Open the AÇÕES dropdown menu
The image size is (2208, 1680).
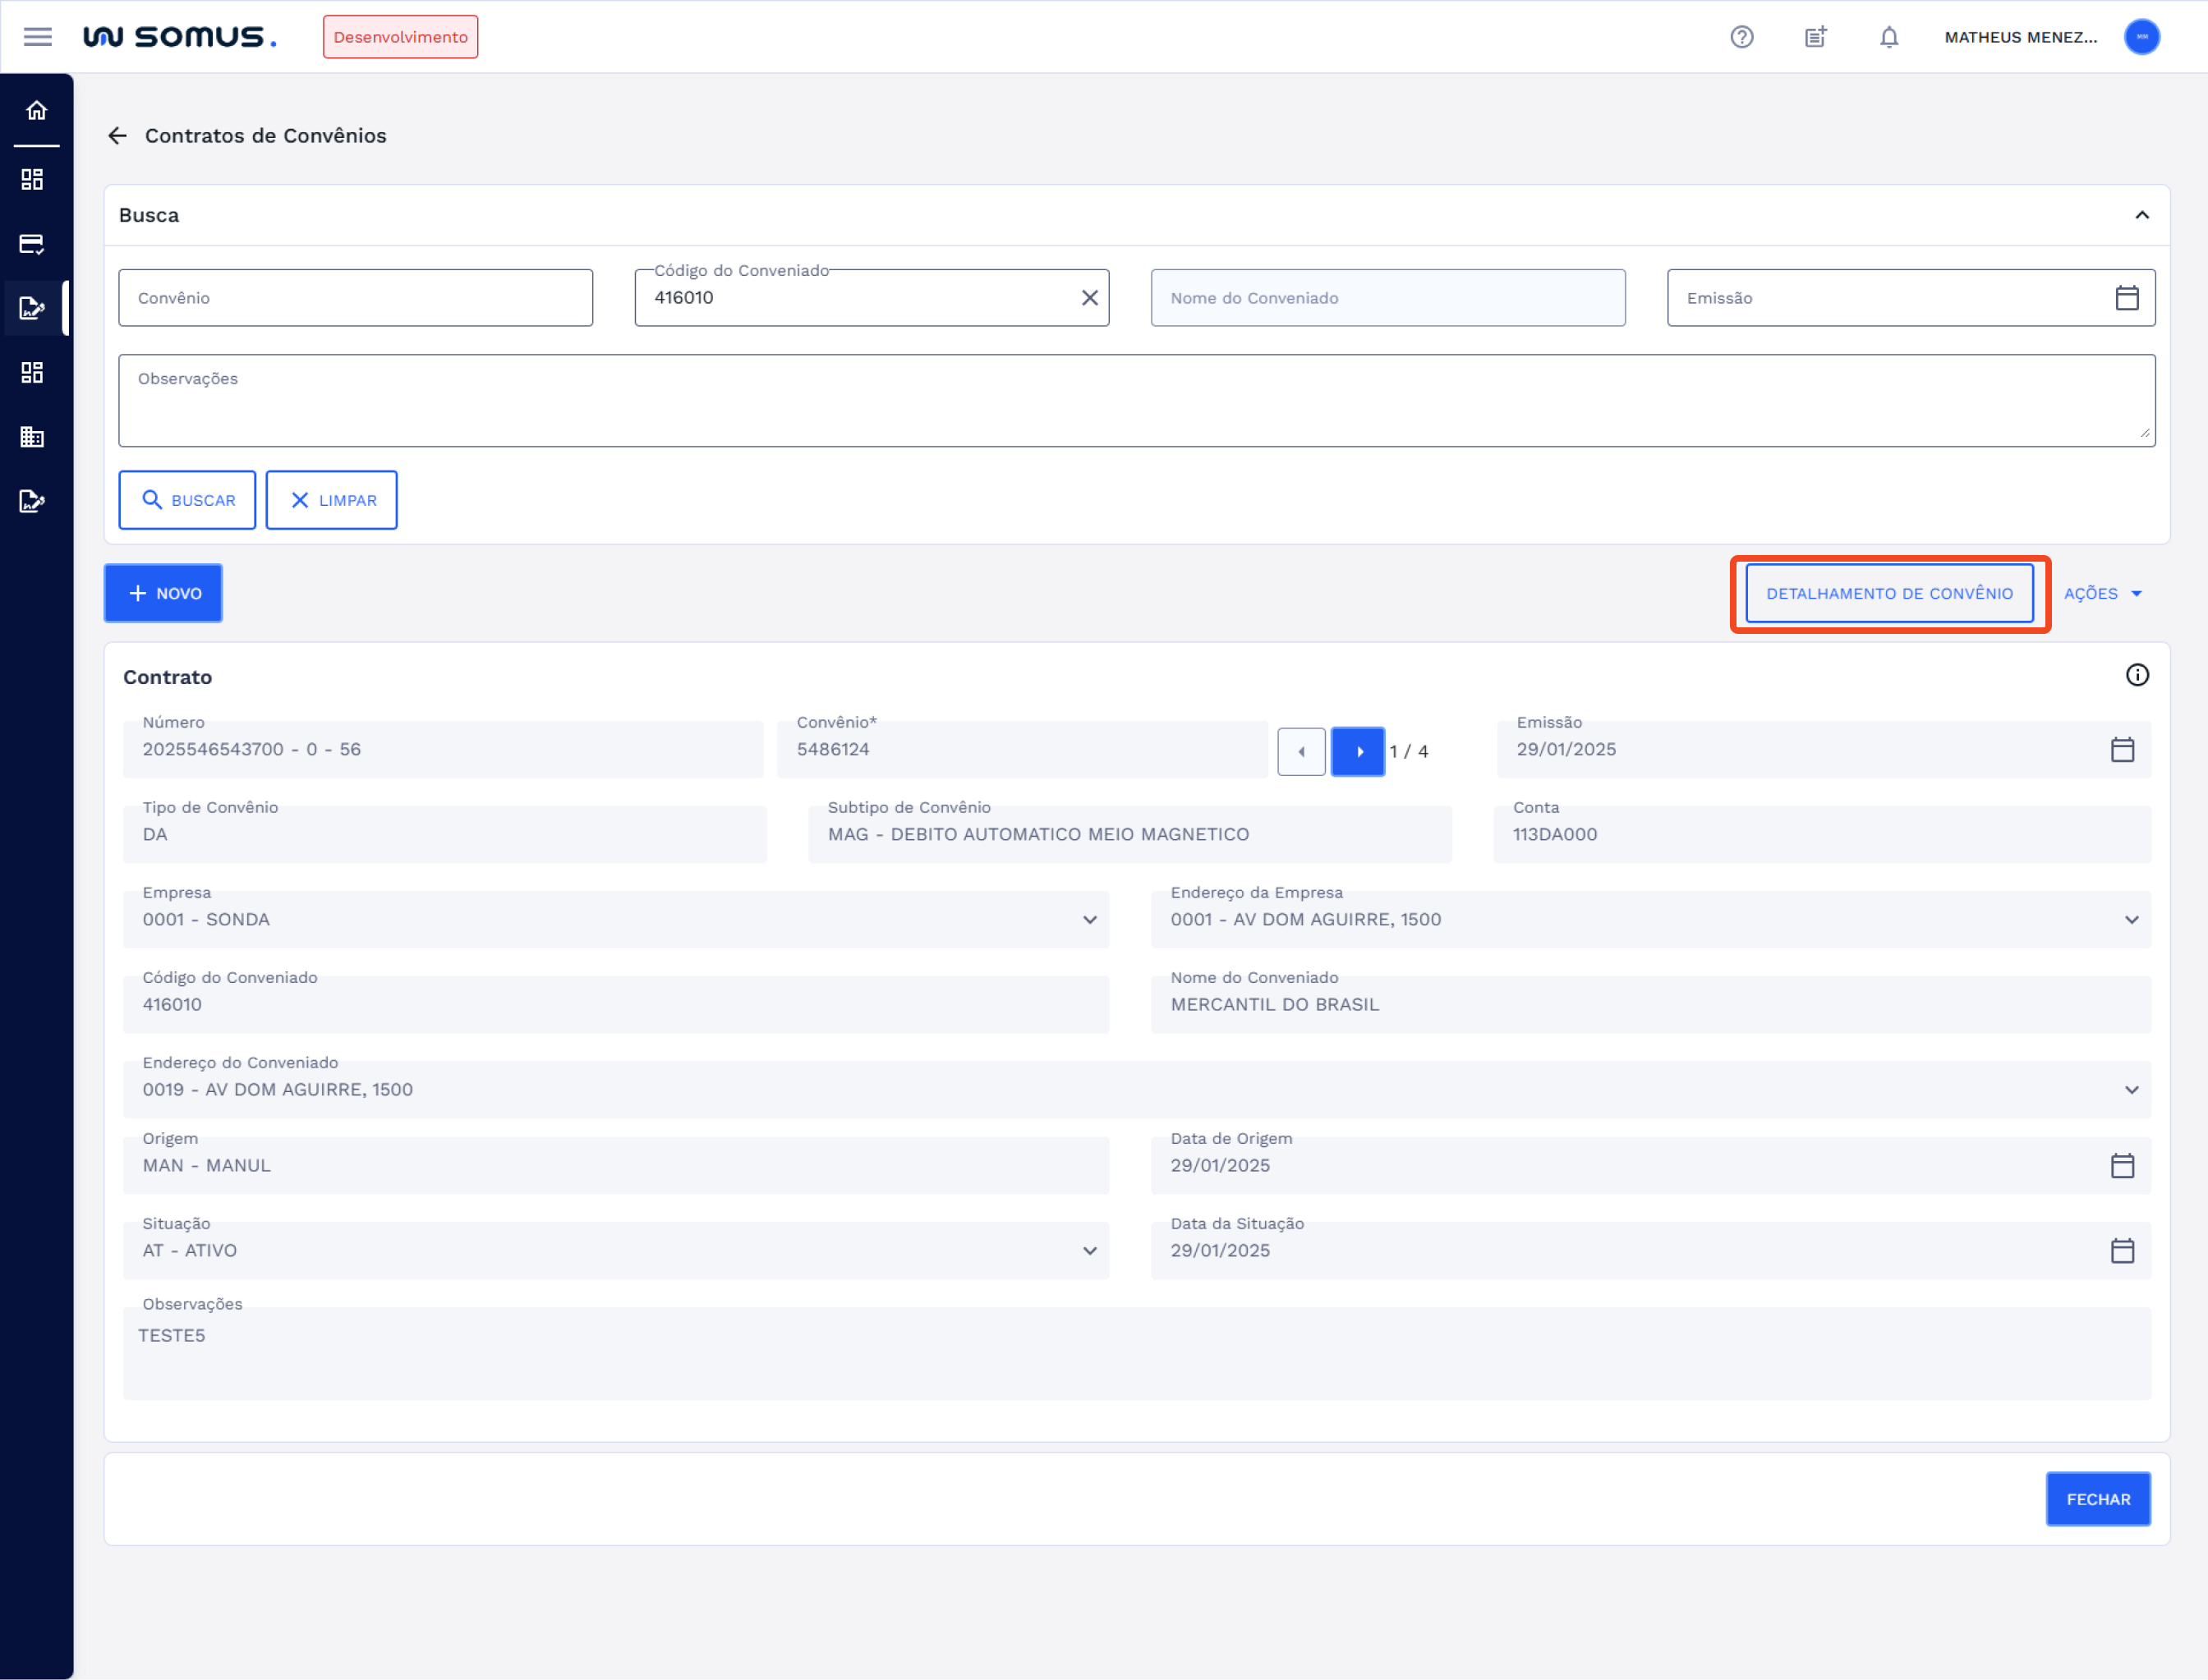2102,594
